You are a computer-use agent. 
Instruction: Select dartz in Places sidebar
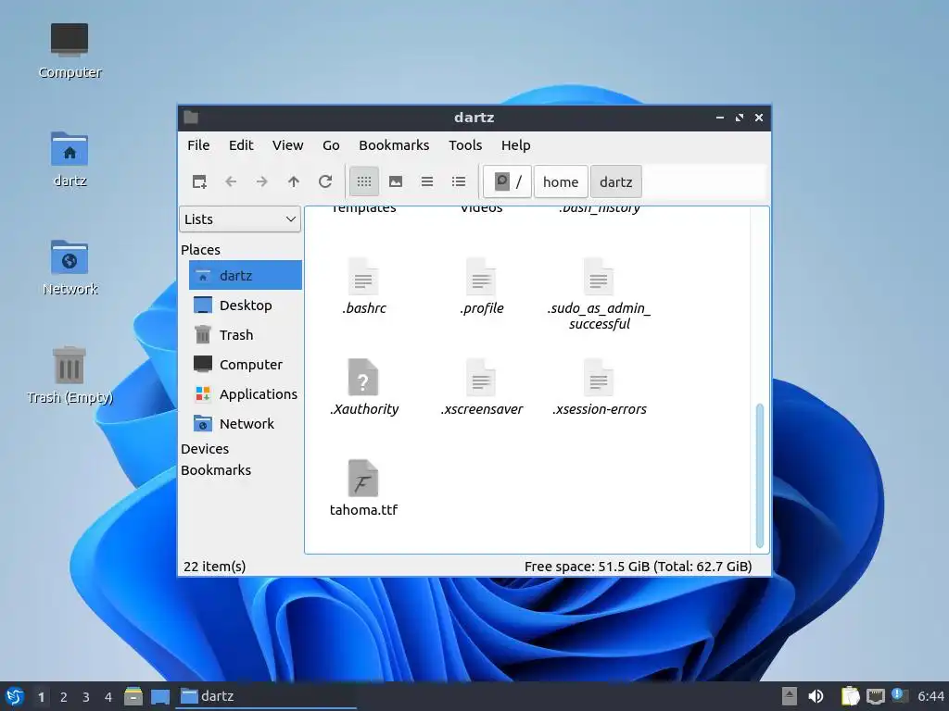(245, 275)
